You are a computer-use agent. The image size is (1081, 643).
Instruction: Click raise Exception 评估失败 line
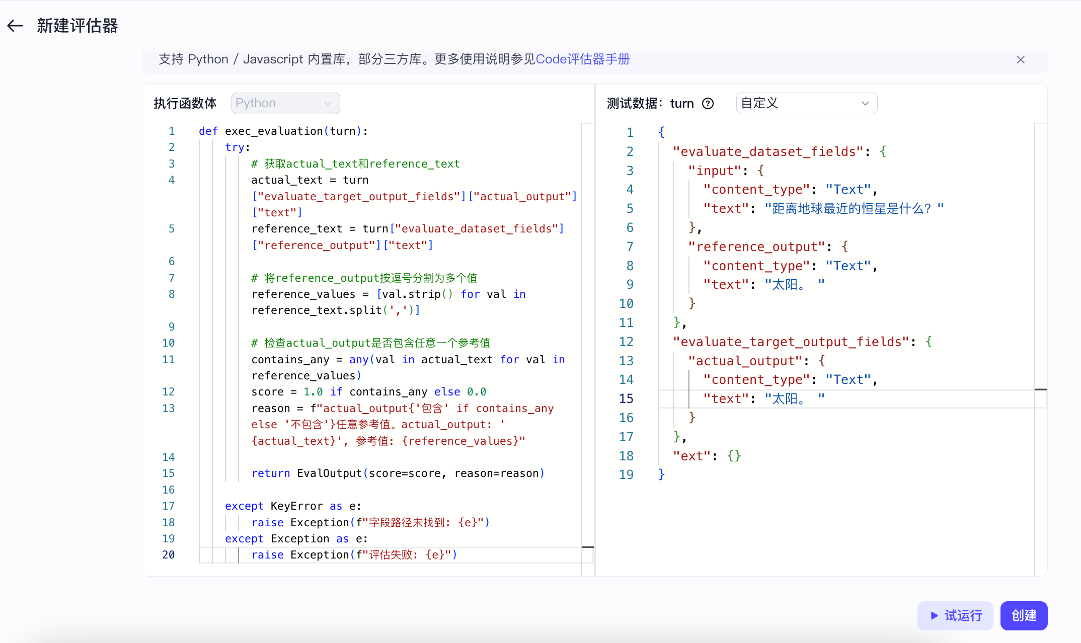coord(354,555)
